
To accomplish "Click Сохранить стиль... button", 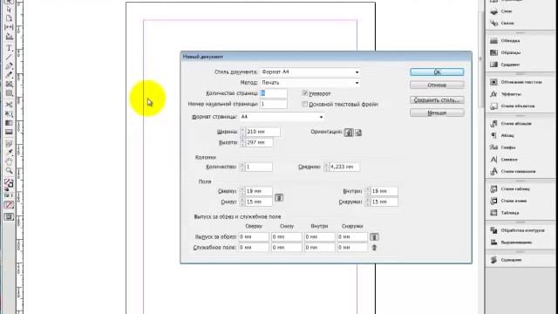I will (x=437, y=100).
